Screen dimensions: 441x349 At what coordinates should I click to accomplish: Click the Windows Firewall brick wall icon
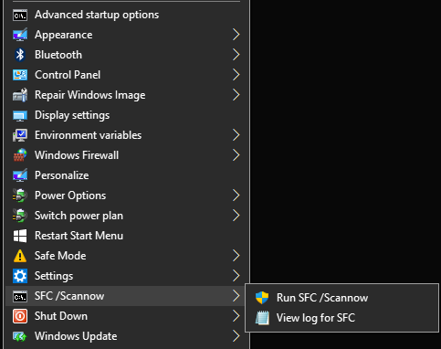pyautogui.click(x=20, y=155)
